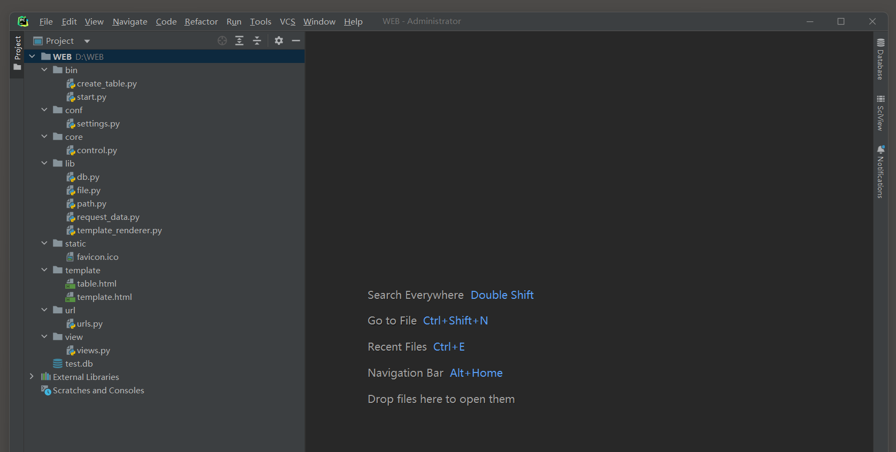This screenshot has width=896, height=452.
Task: Open the Window menu
Action: point(320,21)
